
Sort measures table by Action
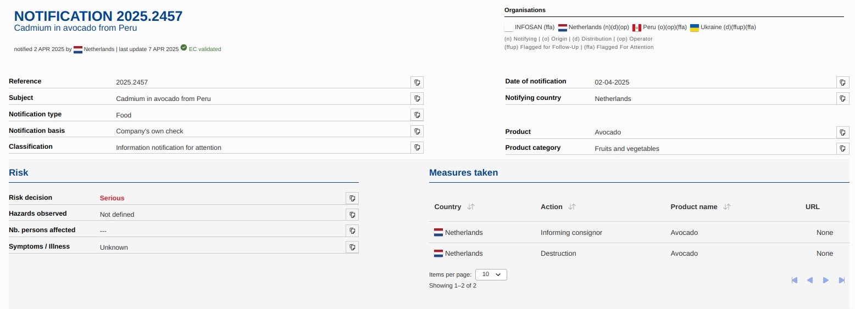click(x=571, y=207)
